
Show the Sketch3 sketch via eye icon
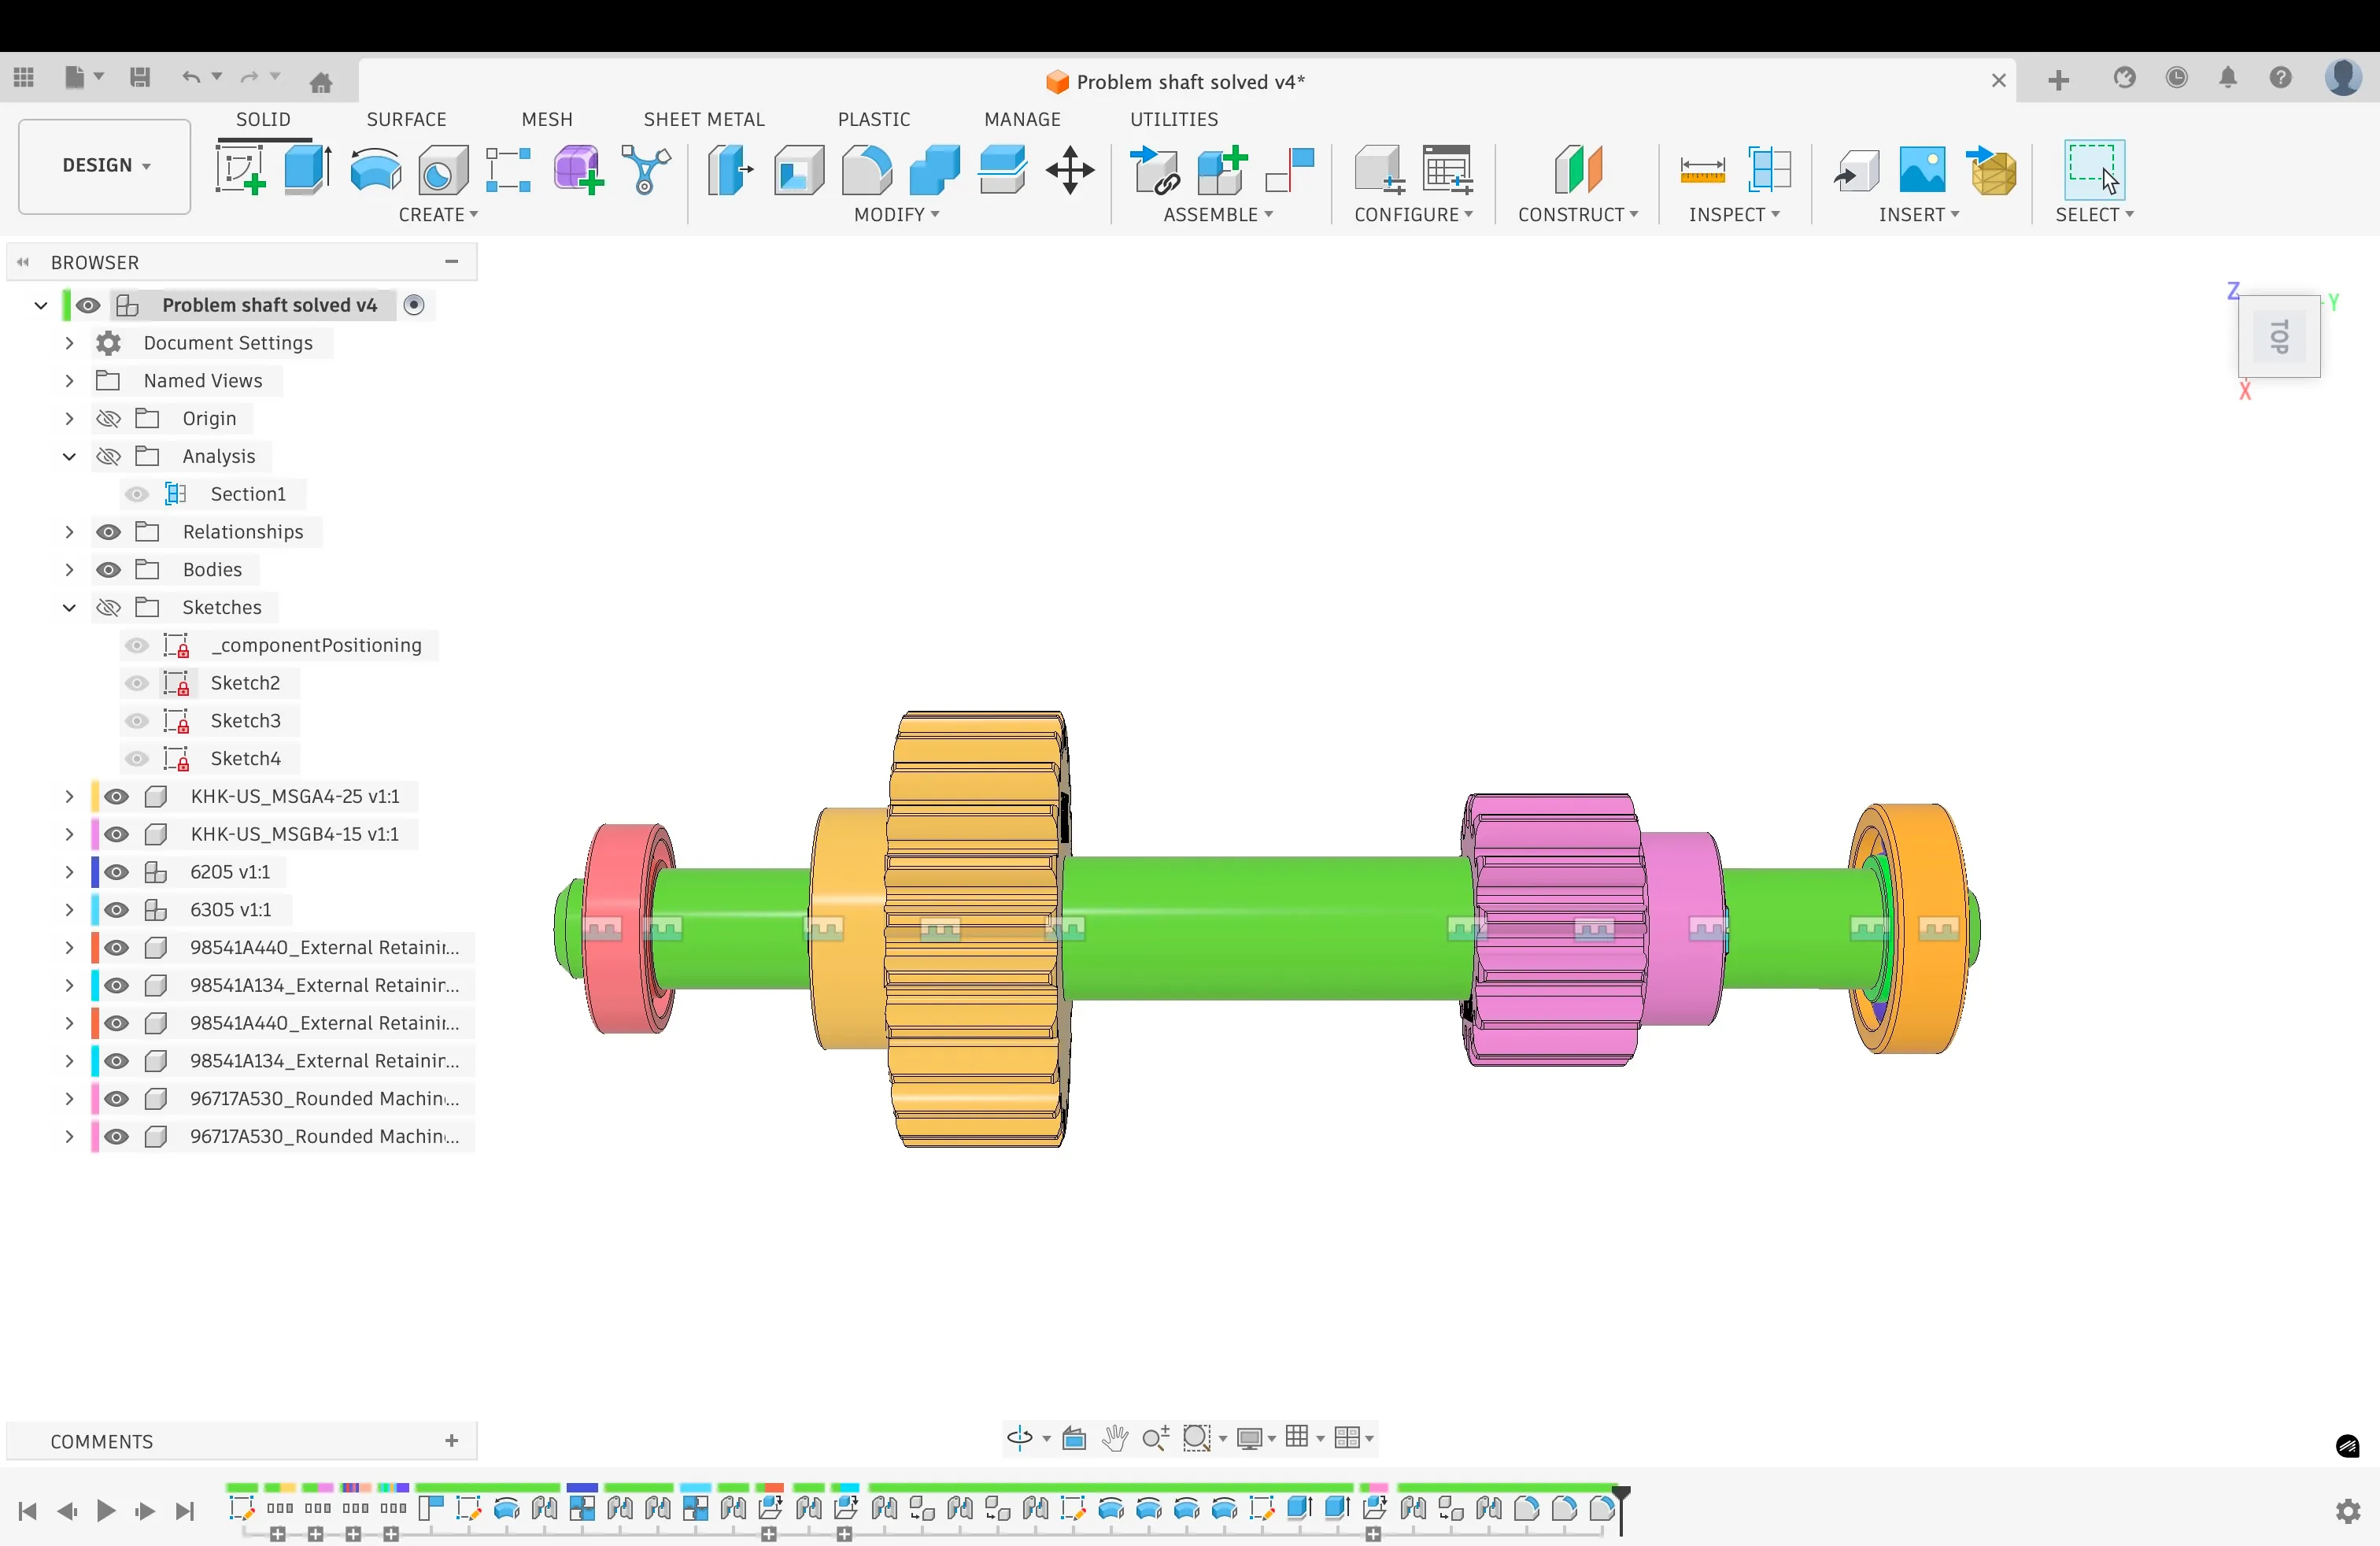(137, 721)
